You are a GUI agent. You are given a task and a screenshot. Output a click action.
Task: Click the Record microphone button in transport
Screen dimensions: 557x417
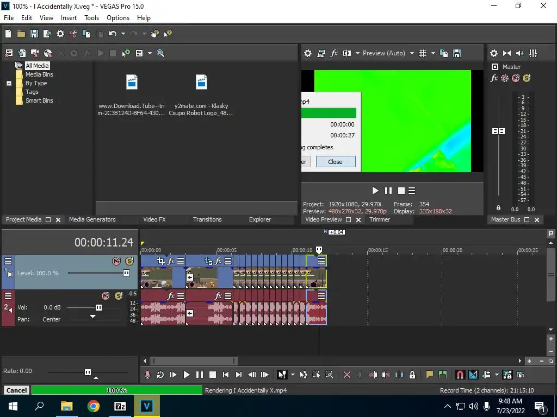[147, 375]
